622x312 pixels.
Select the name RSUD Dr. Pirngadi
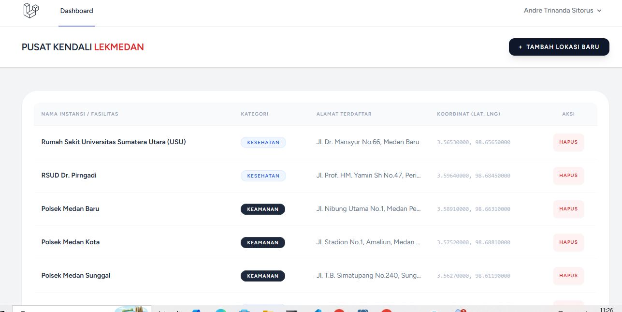pyautogui.click(x=69, y=176)
